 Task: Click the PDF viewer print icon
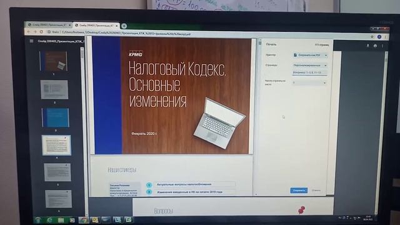375,46
